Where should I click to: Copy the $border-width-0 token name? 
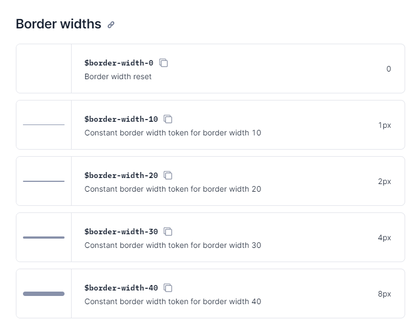(x=163, y=63)
